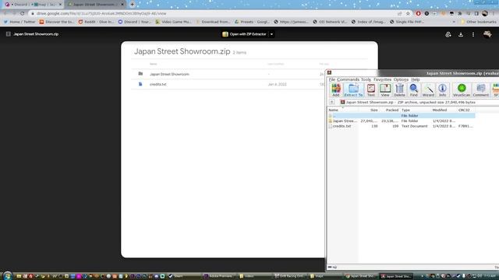Image resolution: width=499 pixels, height=280 pixels.
Task: Open the Options menu in WinRAR
Action: [401, 79]
